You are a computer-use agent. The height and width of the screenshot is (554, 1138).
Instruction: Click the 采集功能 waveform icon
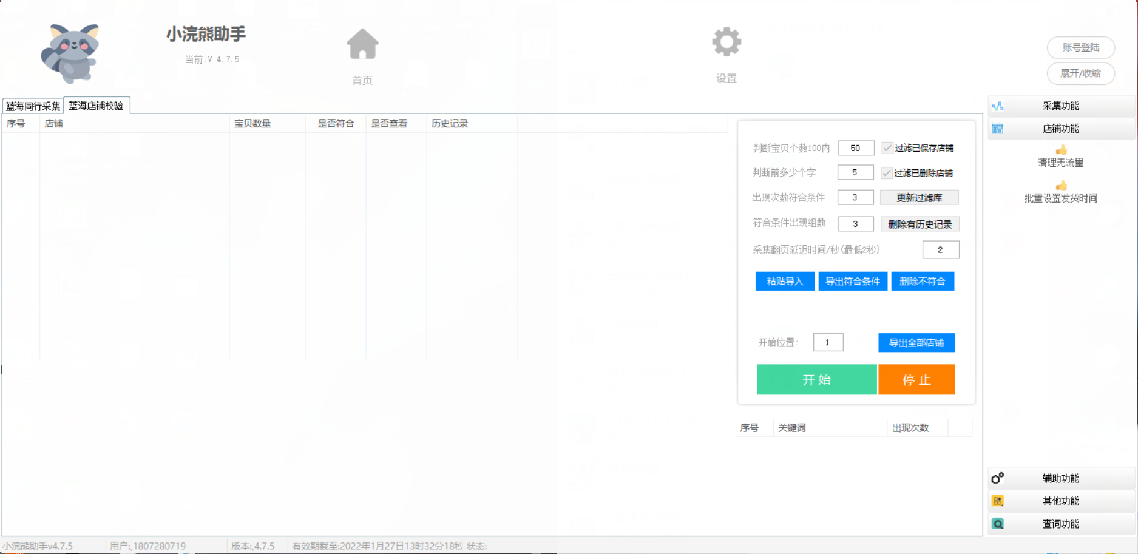998,106
